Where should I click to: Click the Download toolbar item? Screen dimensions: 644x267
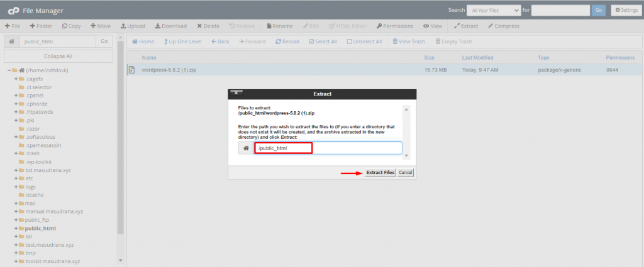[x=171, y=26]
